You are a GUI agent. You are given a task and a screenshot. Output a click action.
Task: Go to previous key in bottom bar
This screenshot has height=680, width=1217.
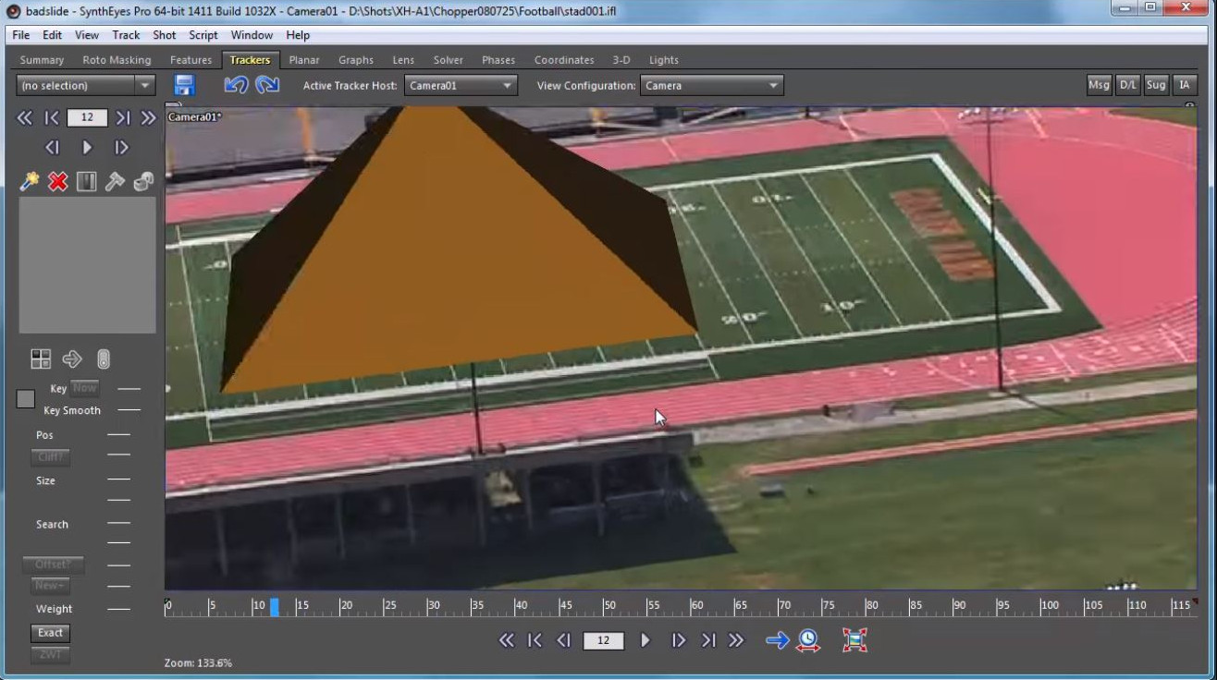(x=535, y=640)
